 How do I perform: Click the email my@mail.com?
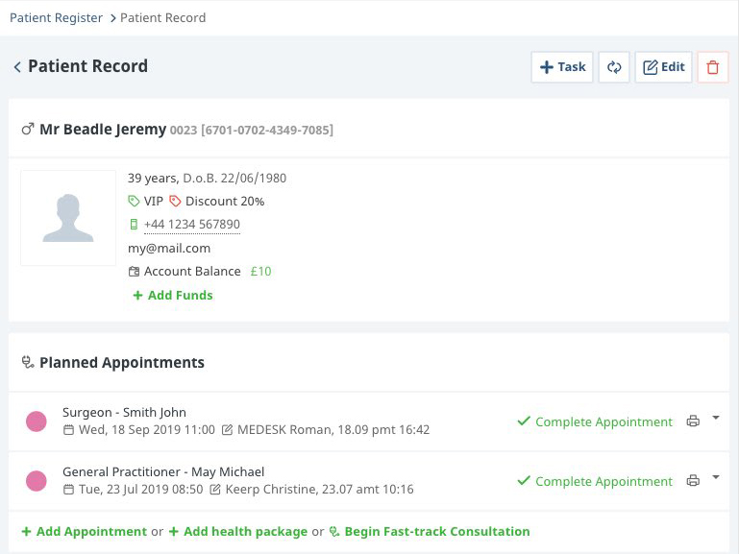[169, 248]
